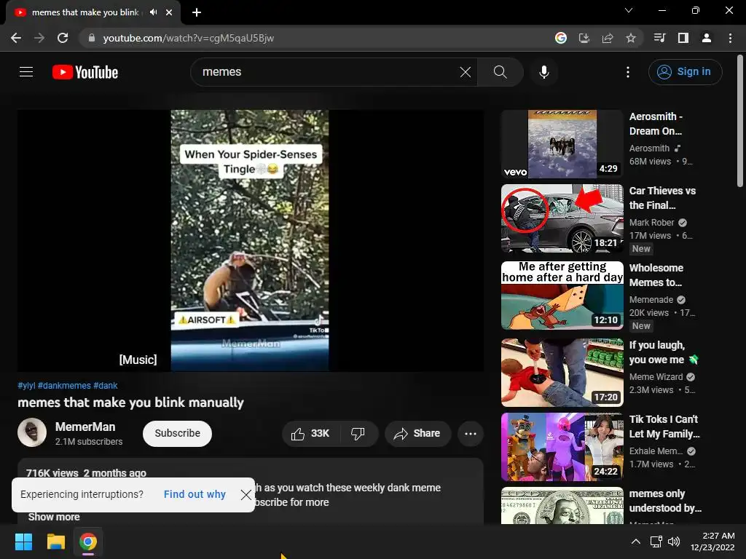The width and height of the screenshot is (746, 559).
Task: Open the Windows Start menu
Action: [23, 542]
